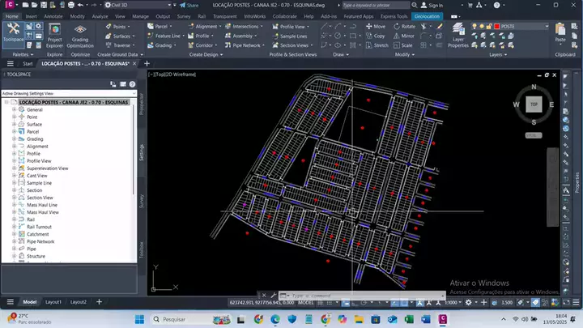Screen dimensions: 583x328
Task: Expand the Palettes panel
Action: pyautogui.click(x=23, y=55)
